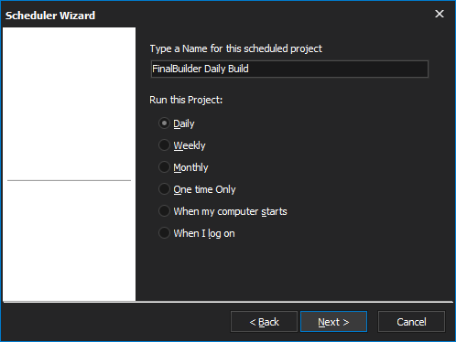This screenshot has width=456, height=342.
Task: Click the 'Run this Project:' heading
Action: click(186, 100)
